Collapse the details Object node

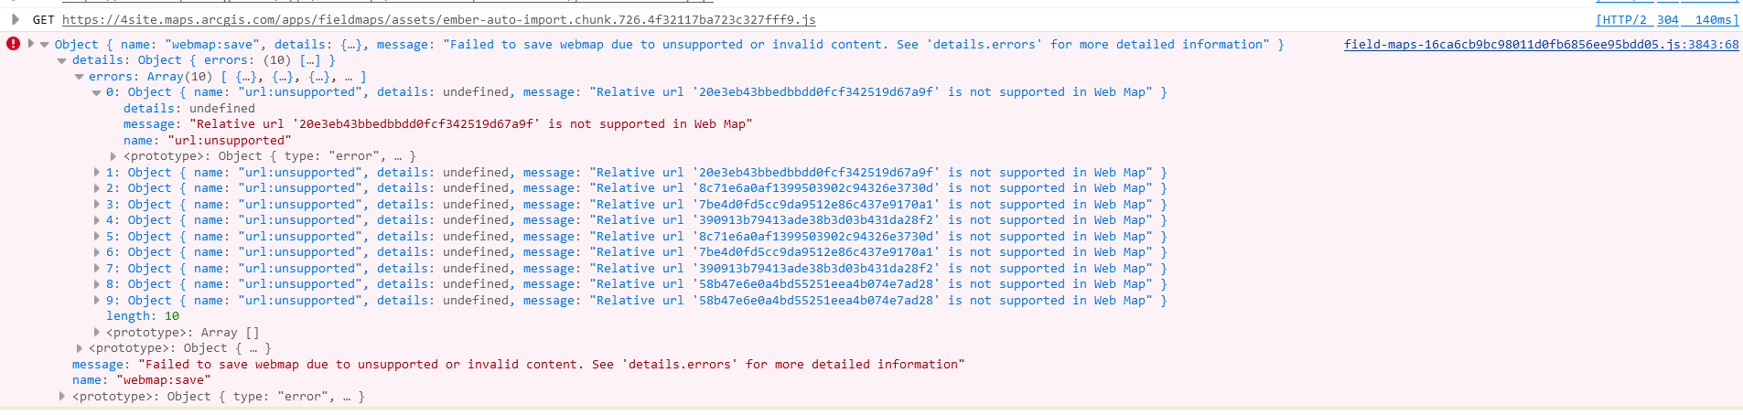tap(62, 60)
